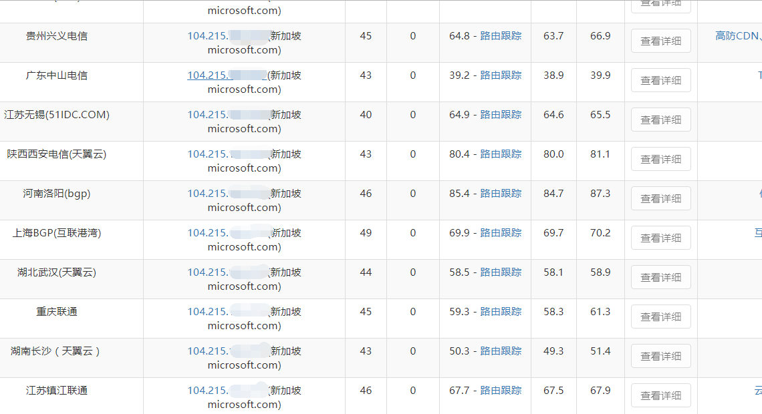Select 湖北武汉(天翼云) node name
762x414 pixels.
tap(57, 272)
